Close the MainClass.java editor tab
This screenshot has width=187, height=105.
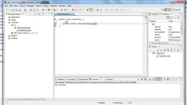point(71,14)
